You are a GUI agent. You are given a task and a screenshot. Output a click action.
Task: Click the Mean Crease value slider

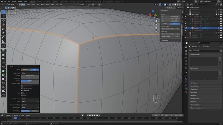(x=170, y=36)
